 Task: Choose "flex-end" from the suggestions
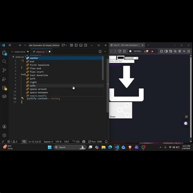tap(64, 68)
